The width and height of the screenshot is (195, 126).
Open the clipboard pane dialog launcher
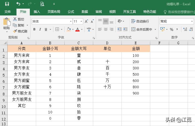(28, 38)
